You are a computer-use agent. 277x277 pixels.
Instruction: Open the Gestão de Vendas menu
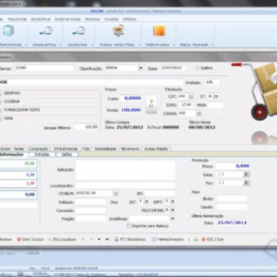pyautogui.click(x=68, y=19)
